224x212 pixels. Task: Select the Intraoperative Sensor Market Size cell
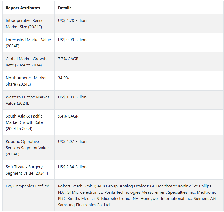point(25,24)
